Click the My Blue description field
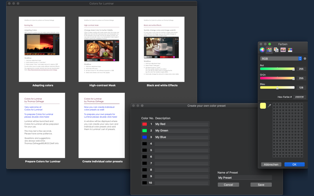This screenshot has height=196, width=314. tap(182, 137)
